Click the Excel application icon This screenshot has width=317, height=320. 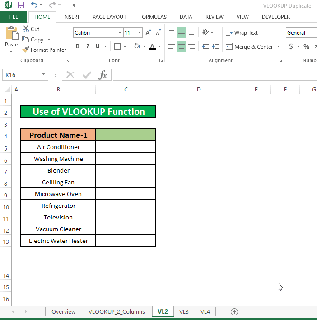tap(8, 5)
